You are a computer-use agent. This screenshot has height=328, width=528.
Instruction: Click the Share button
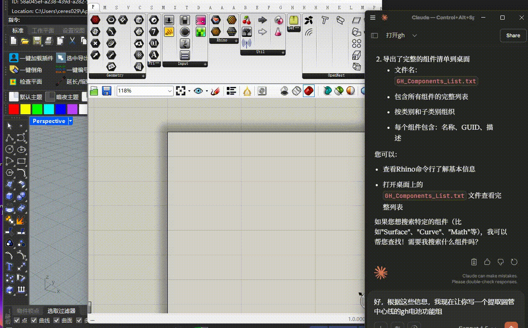(513, 36)
